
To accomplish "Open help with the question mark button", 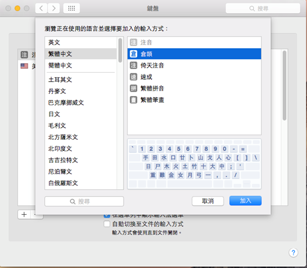I will pos(293,252).
